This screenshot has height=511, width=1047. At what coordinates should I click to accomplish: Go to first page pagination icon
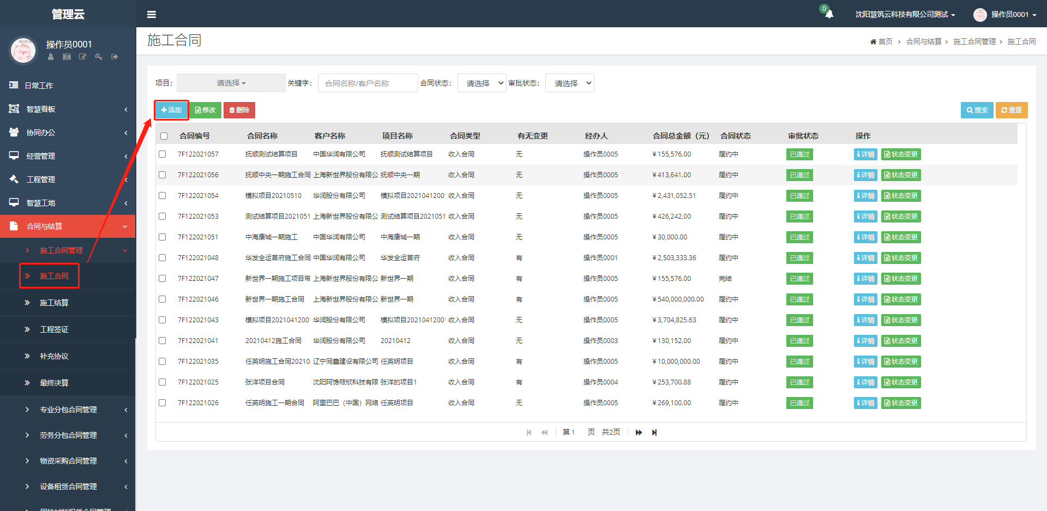coord(529,432)
